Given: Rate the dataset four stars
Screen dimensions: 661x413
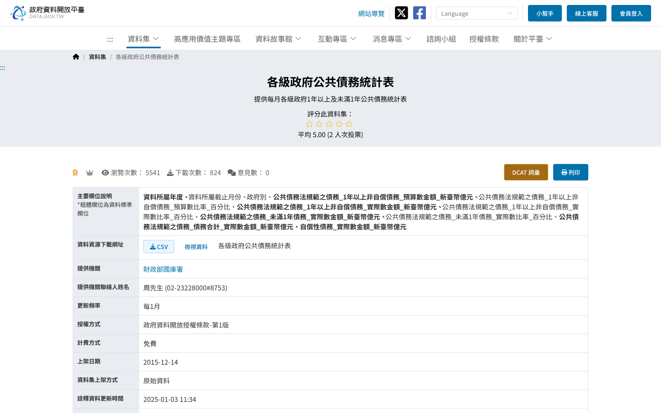Looking at the screenshot, I should (x=339, y=124).
